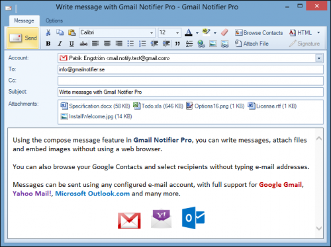Viewport: 331px width, 247px height.
Task: Align text left
Action: tap(95, 44)
